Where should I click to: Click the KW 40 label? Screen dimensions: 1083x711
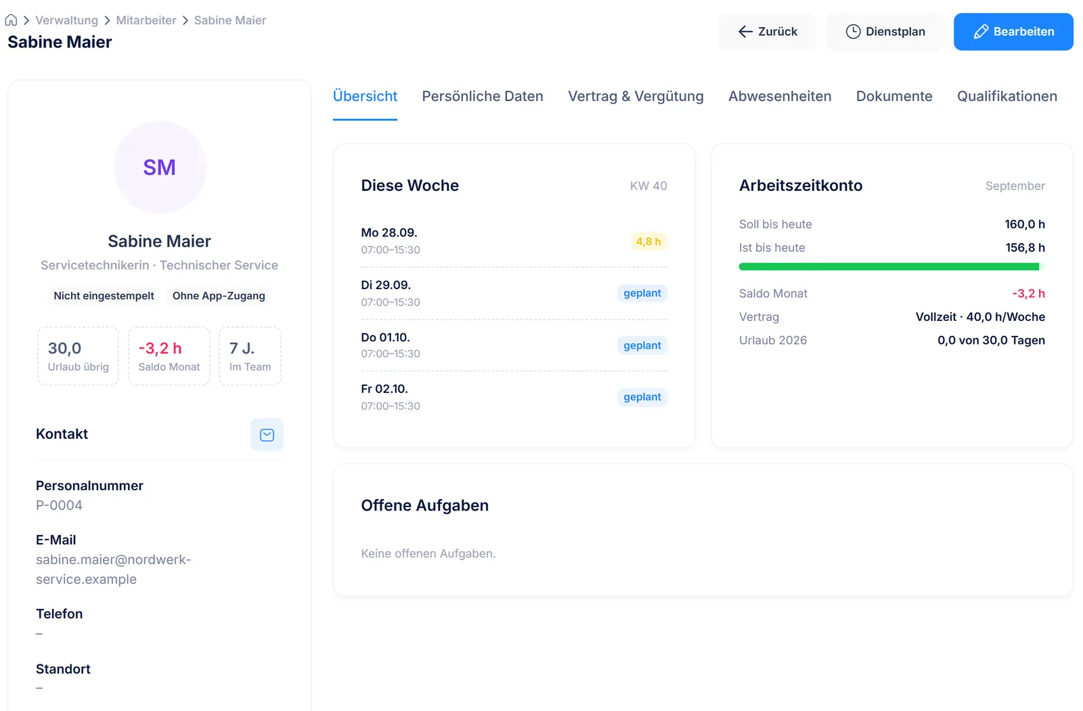(648, 186)
